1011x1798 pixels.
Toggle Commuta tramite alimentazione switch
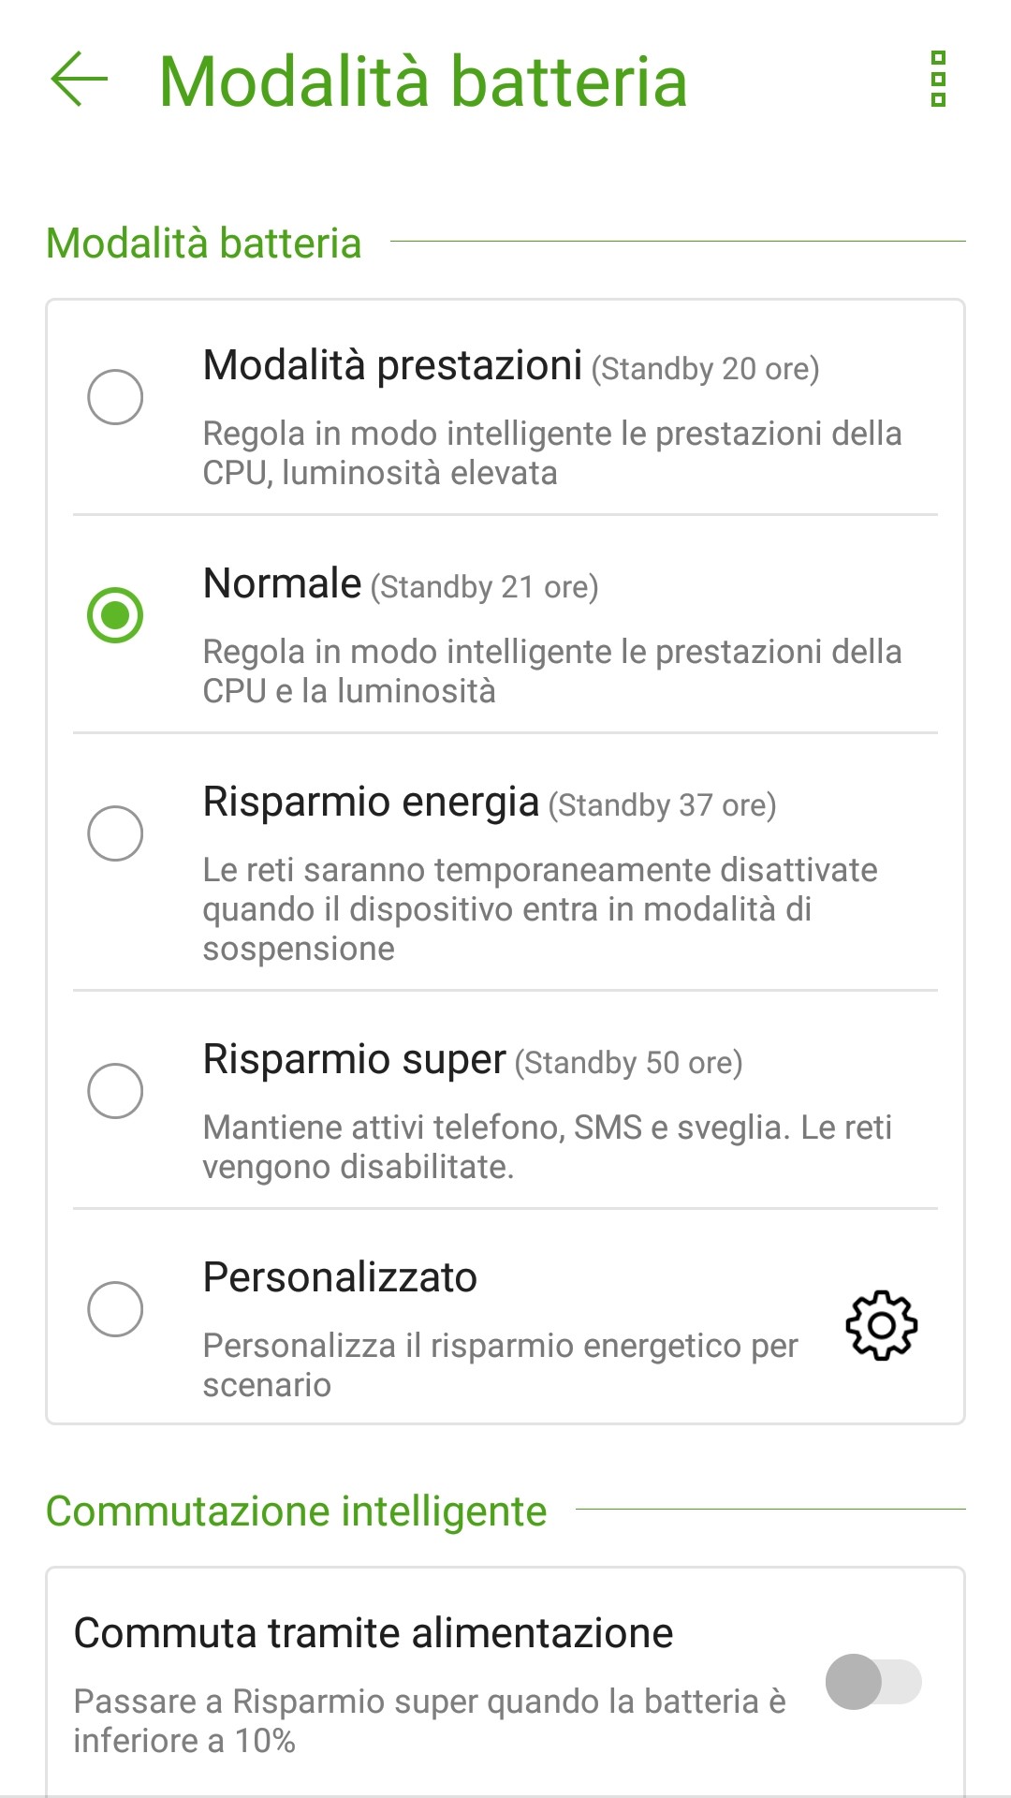coord(873,1682)
